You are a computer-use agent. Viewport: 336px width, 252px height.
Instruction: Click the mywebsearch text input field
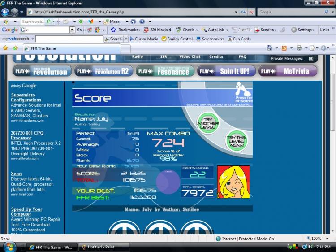[x=69, y=39]
